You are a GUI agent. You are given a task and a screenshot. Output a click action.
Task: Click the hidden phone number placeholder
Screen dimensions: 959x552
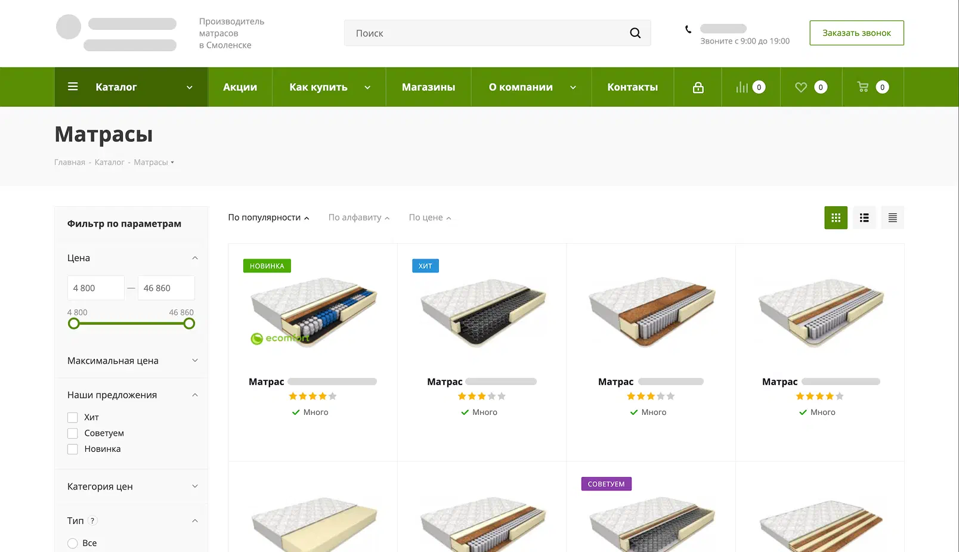[x=723, y=29]
